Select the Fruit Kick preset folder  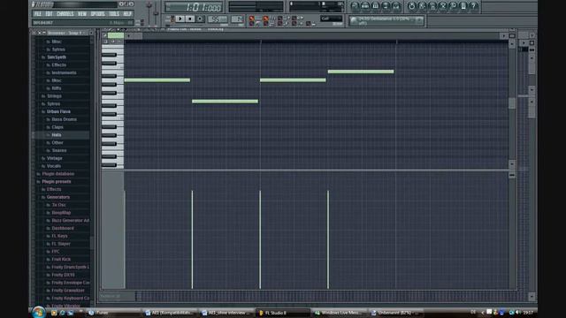click(61, 259)
